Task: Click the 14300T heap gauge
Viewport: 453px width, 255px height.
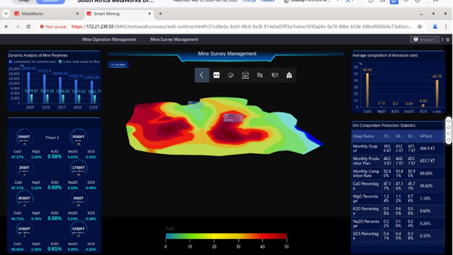Action: (x=24, y=229)
